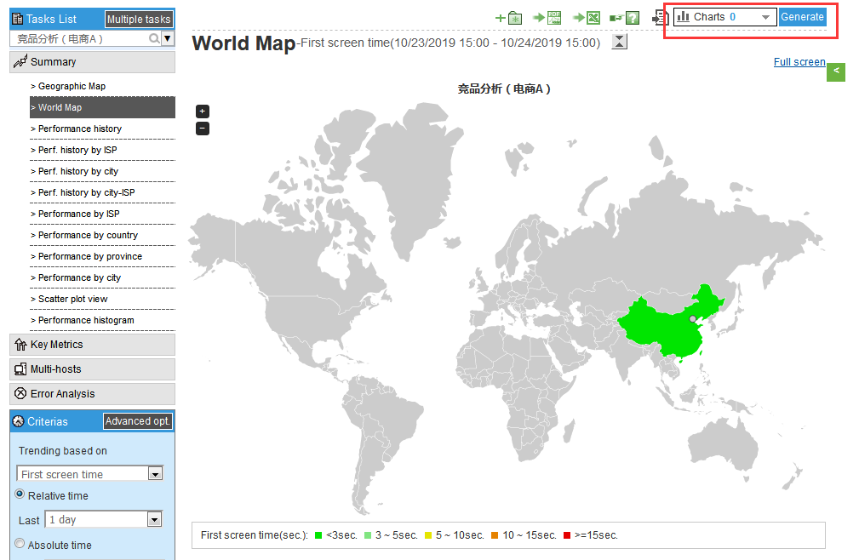This screenshot has width=859, height=560.
Task: Zoom in on the world map
Action: click(x=203, y=111)
